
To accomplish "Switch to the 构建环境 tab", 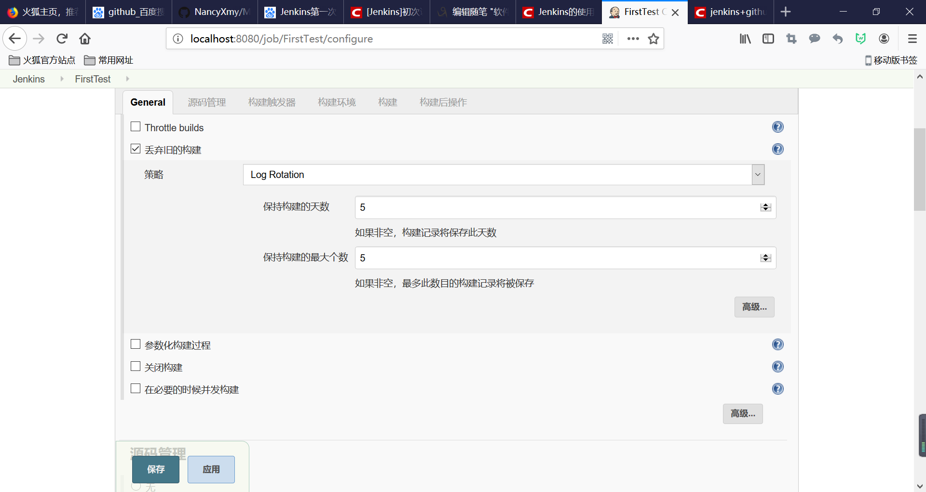I will tap(337, 102).
